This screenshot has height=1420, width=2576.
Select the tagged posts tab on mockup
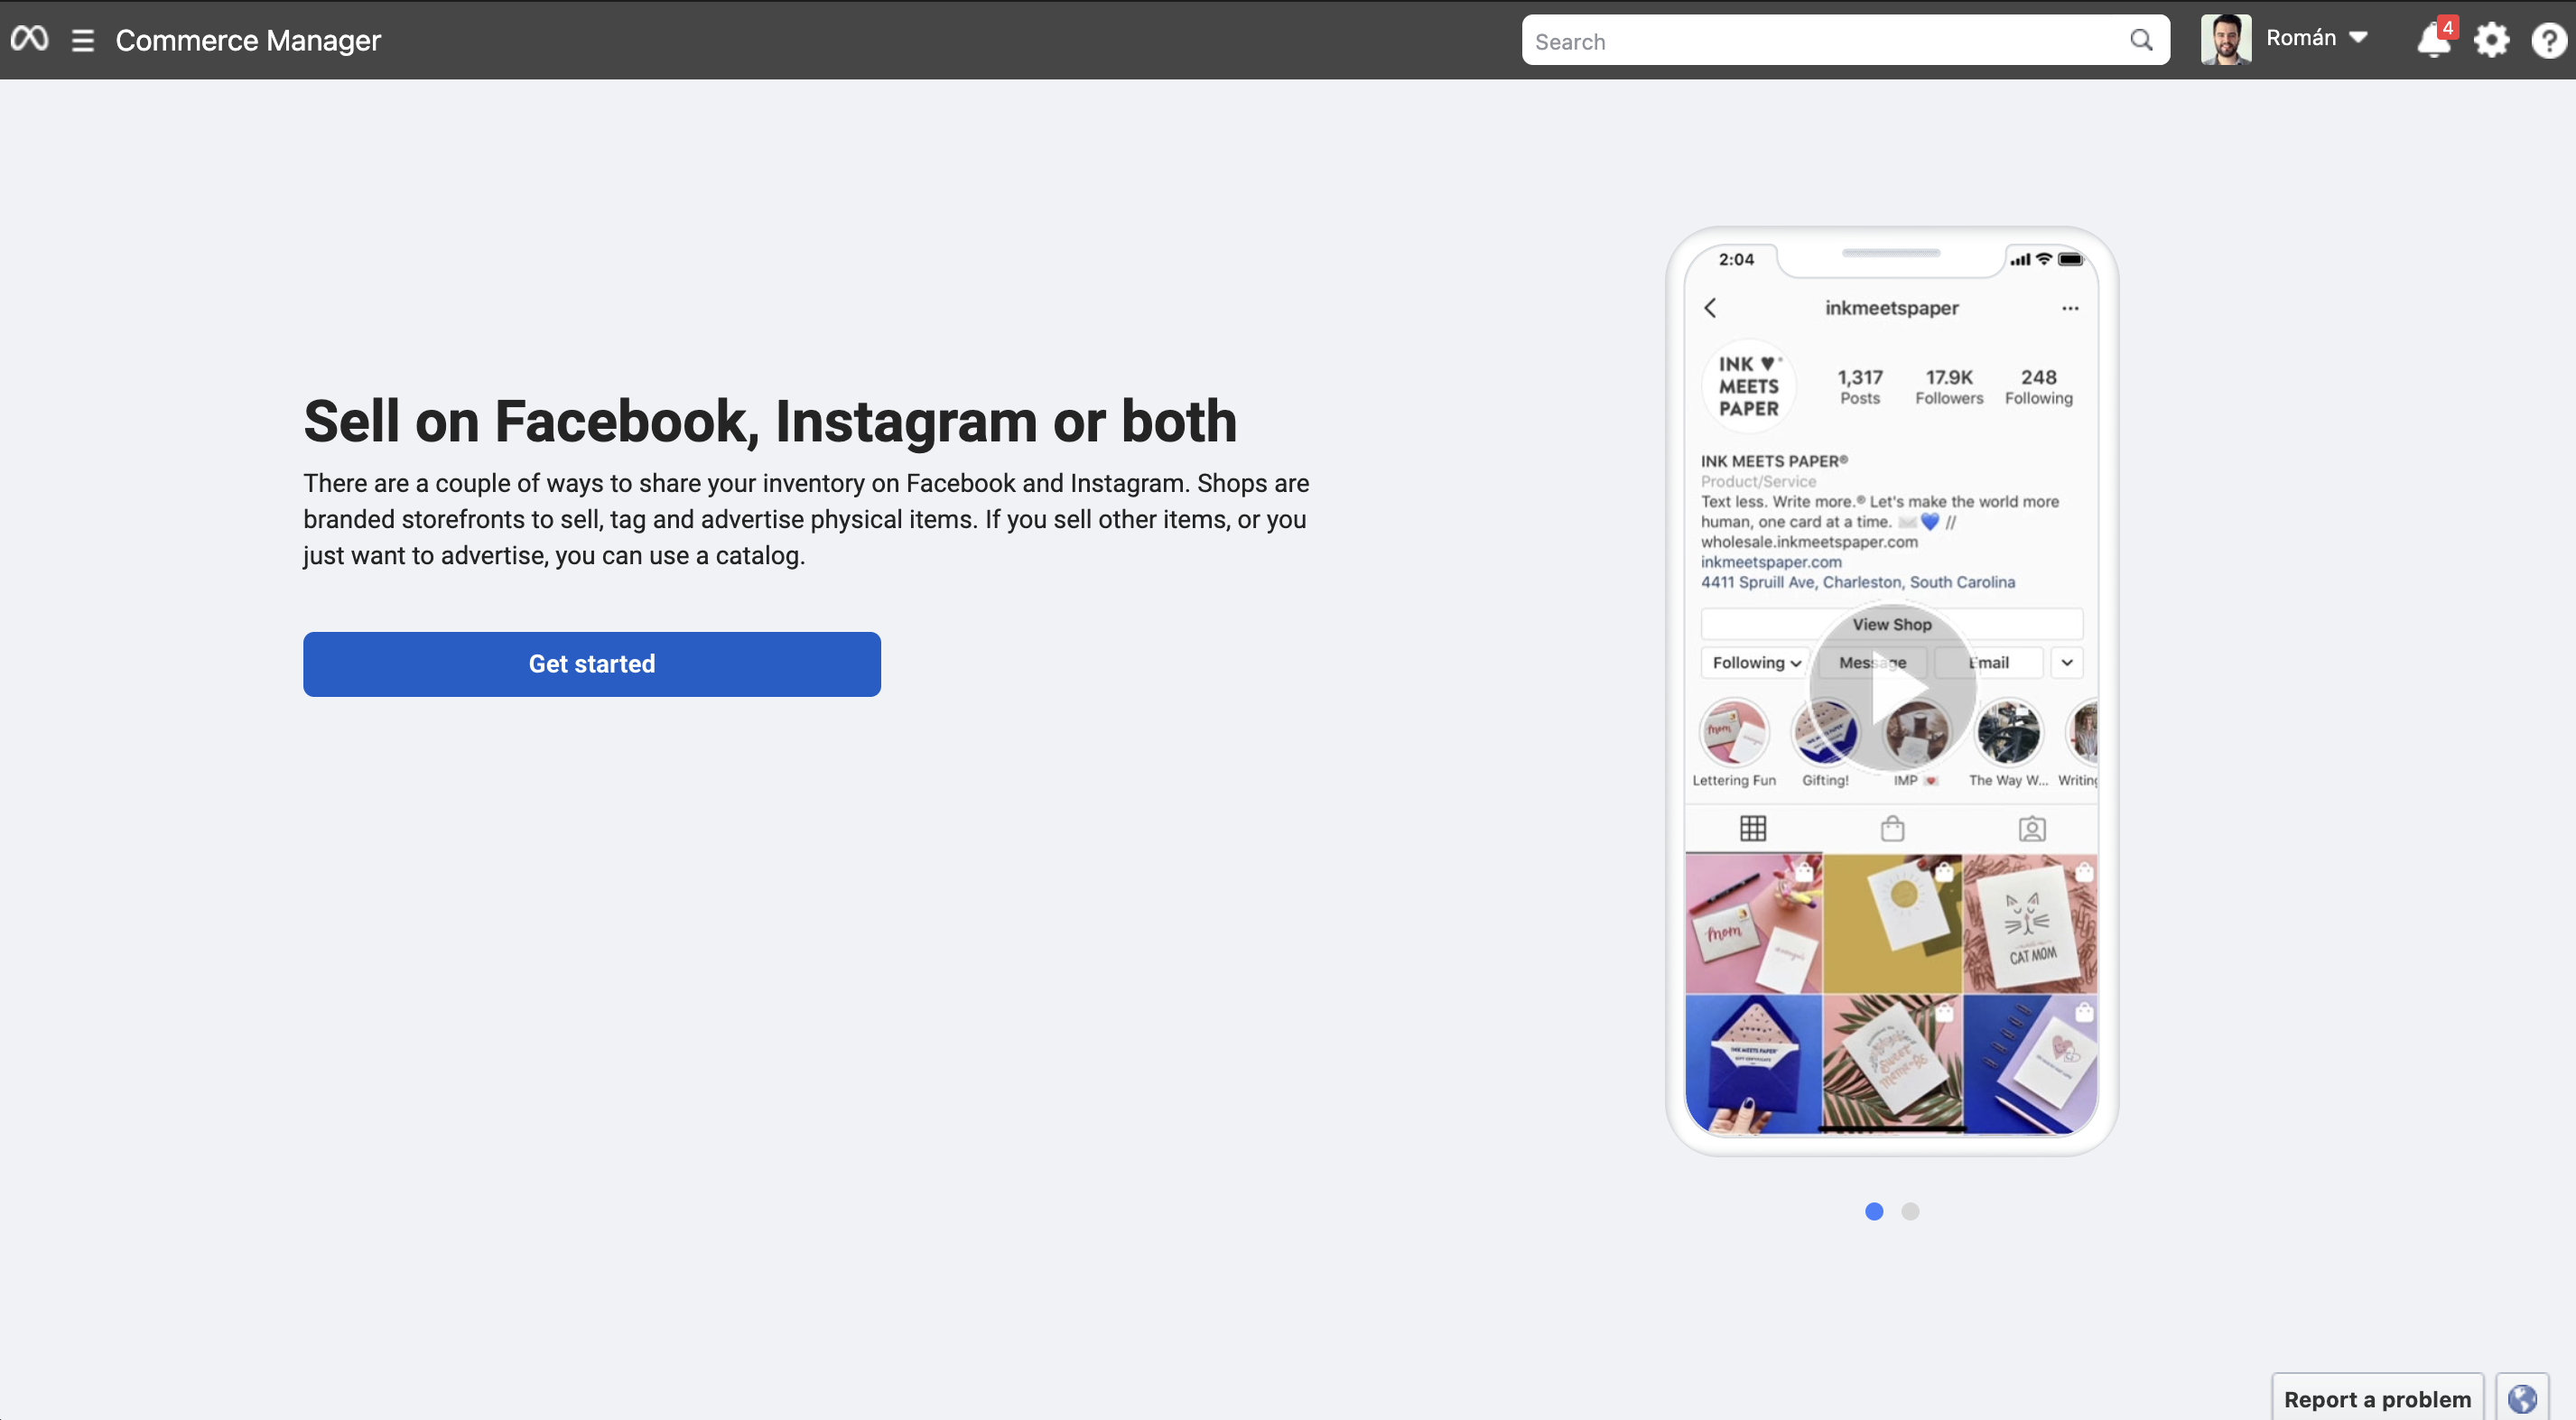coord(2029,825)
